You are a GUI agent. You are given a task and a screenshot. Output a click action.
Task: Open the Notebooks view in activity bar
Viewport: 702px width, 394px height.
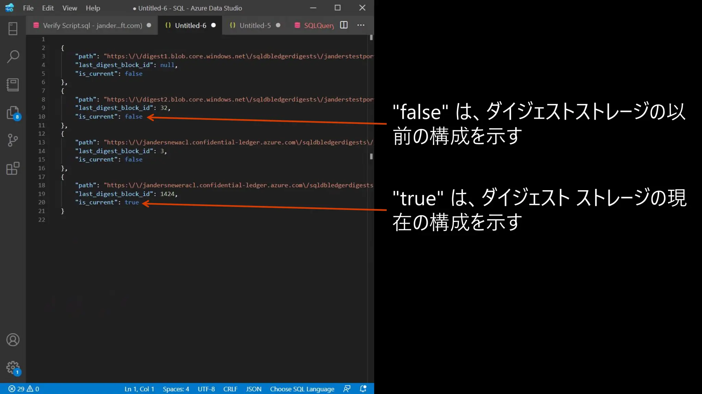pyautogui.click(x=13, y=85)
